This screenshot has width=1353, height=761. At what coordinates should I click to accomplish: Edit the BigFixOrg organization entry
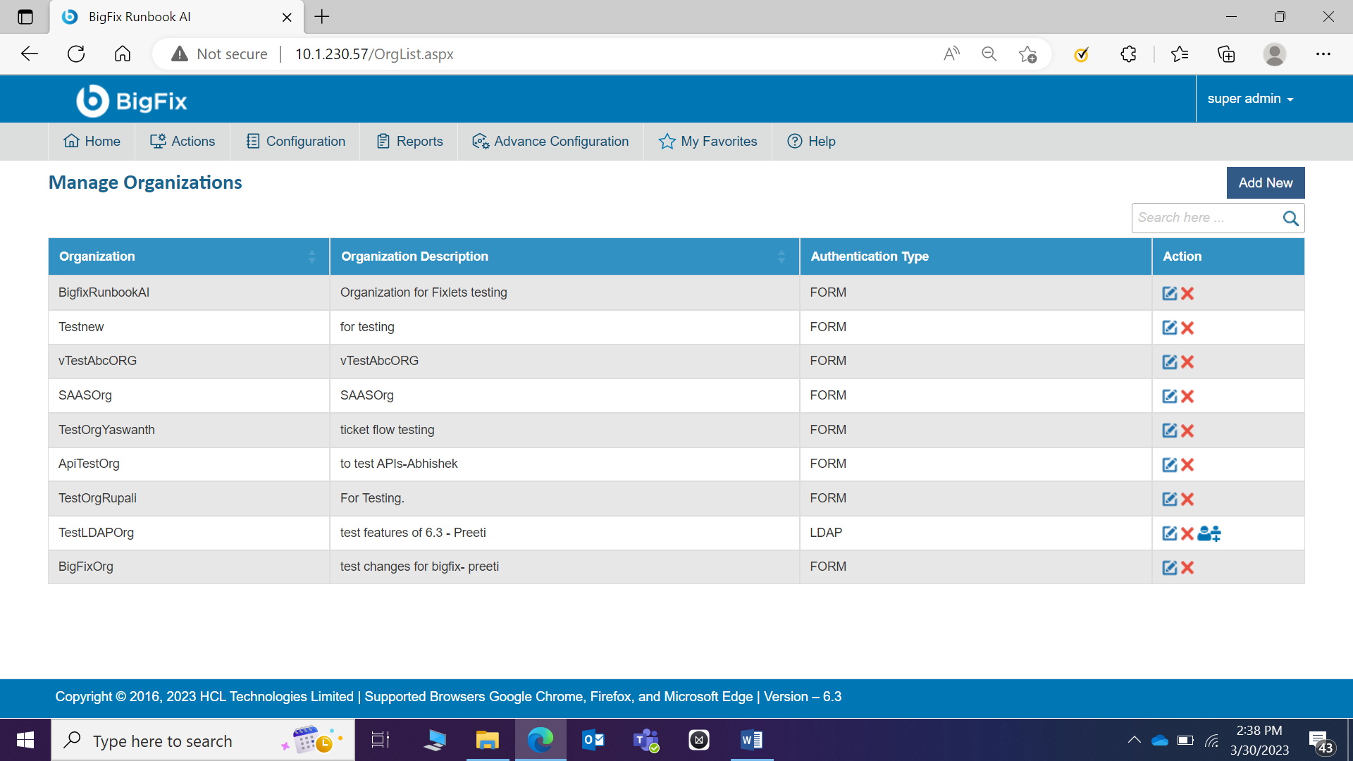1169,567
